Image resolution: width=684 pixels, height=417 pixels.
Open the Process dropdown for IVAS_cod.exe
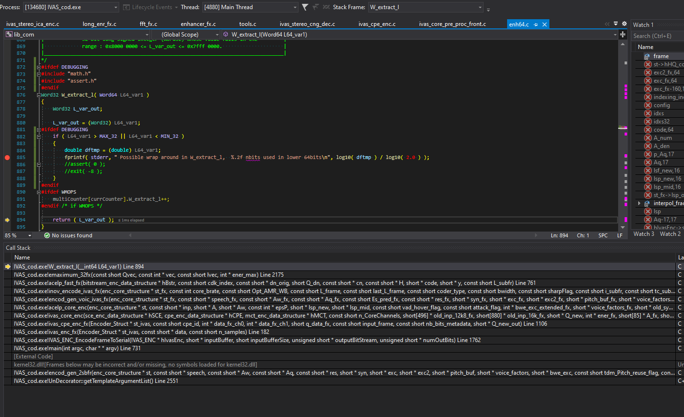click(115, 7)
